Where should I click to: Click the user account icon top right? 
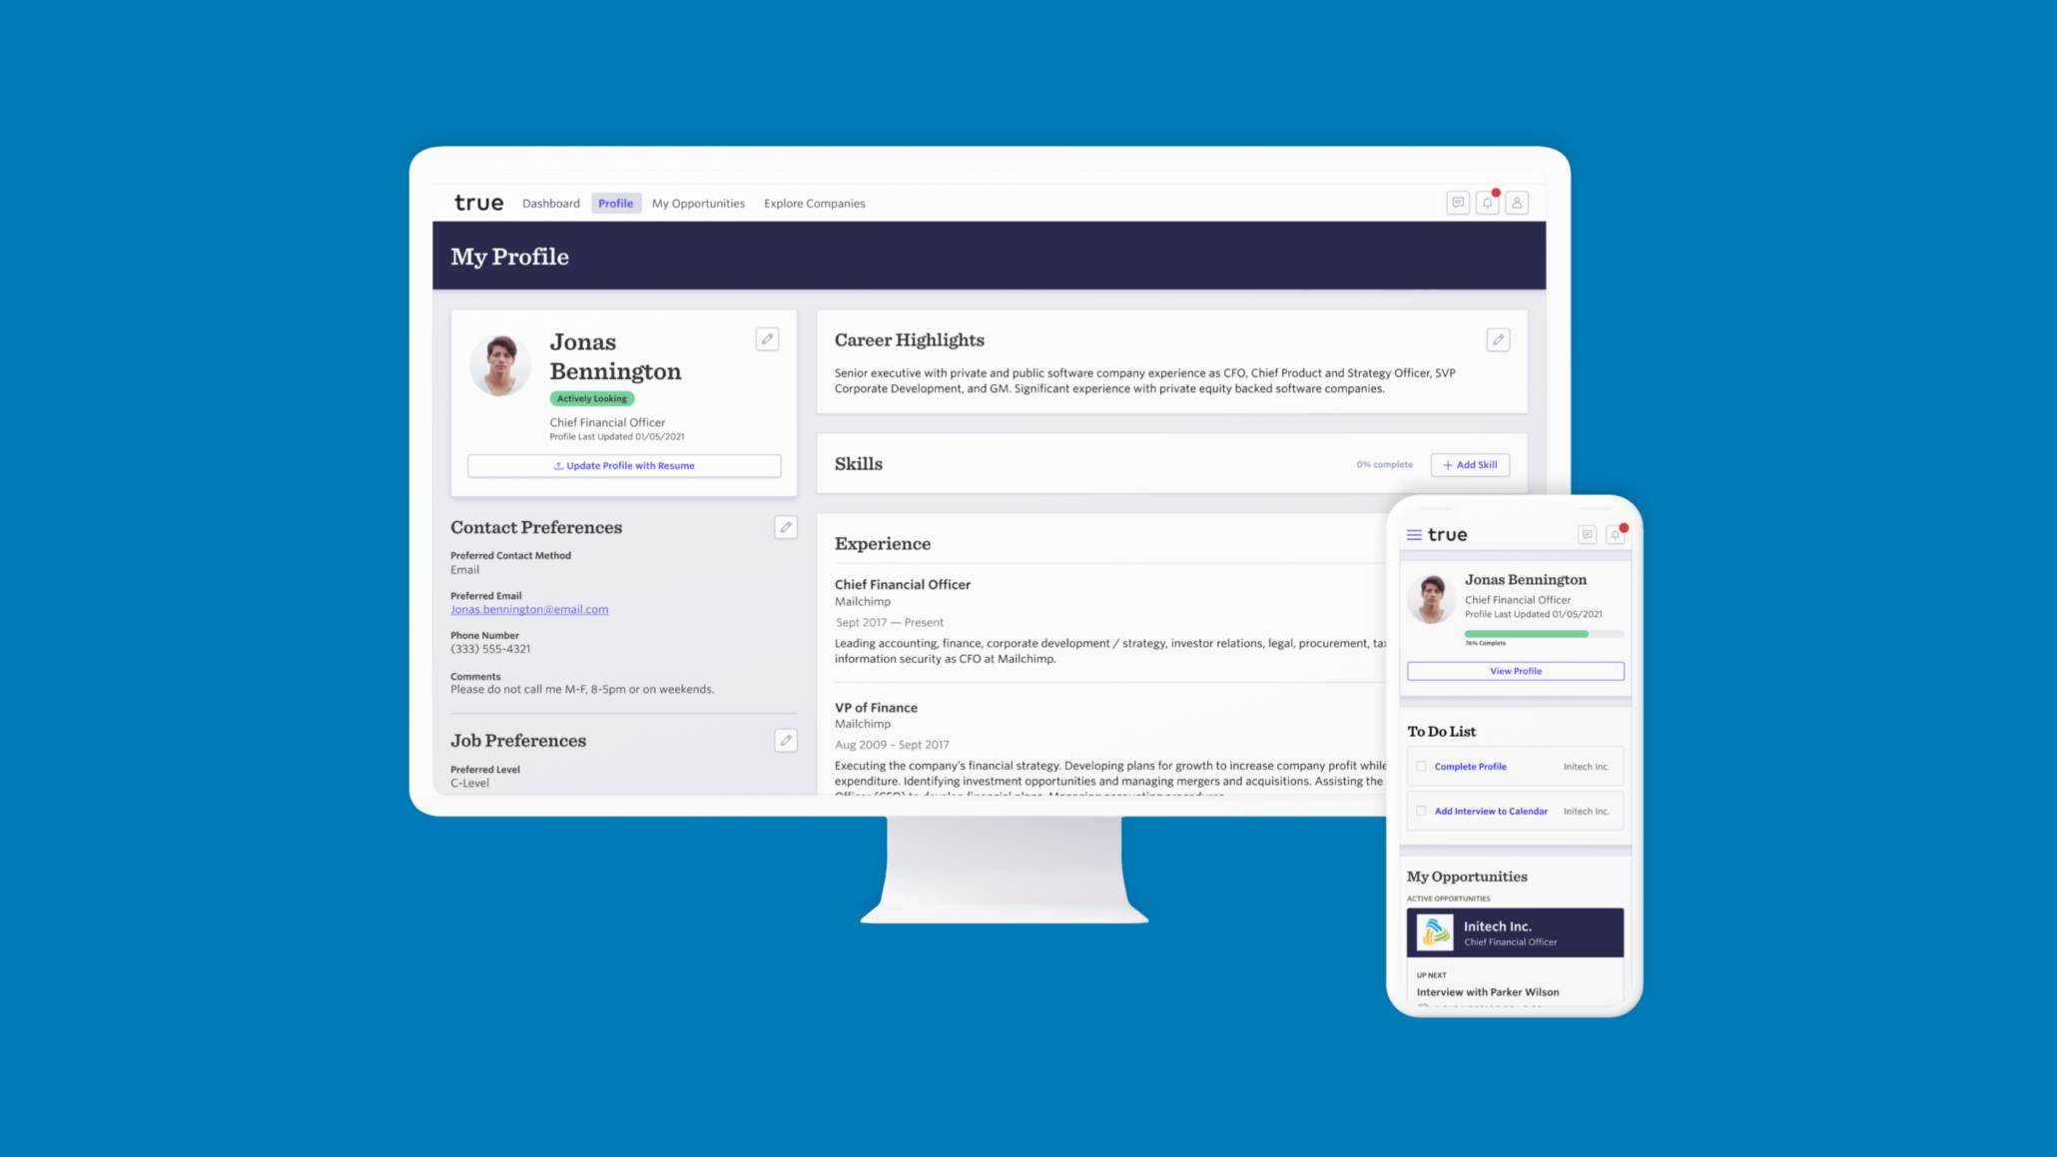click(x=1518, y=202)
